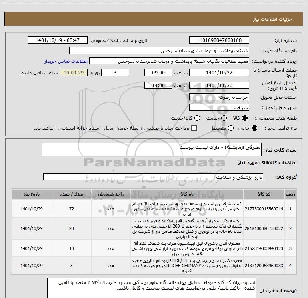The width and height of the screenshot is (308, 298).
Task: Click the delivery city field سرخس
Action: (219, 108)
